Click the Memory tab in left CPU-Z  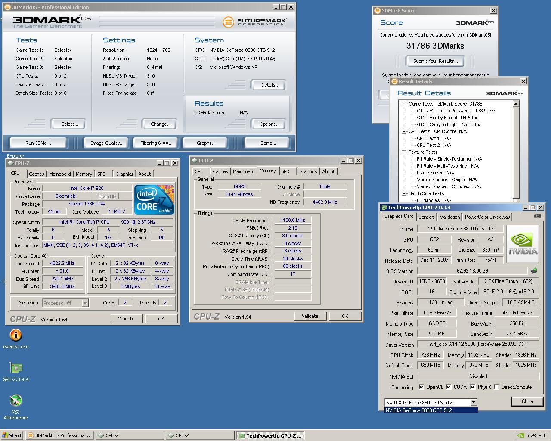point(84,174)
